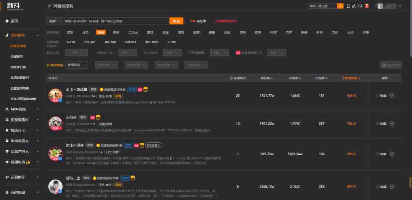This screenshot has width=412, height=200.
Task: Open 单项指标排行 in the sidebar
Action: tap(20, 78)
